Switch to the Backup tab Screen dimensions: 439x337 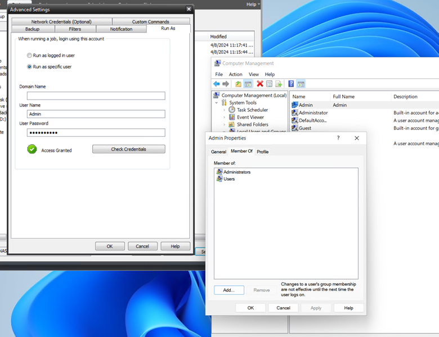[33, 29]
